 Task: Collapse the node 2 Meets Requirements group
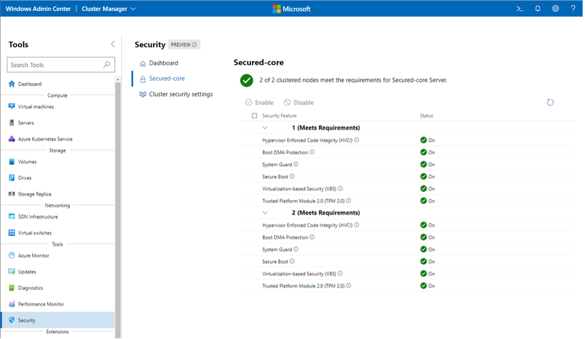coord(265,212)
